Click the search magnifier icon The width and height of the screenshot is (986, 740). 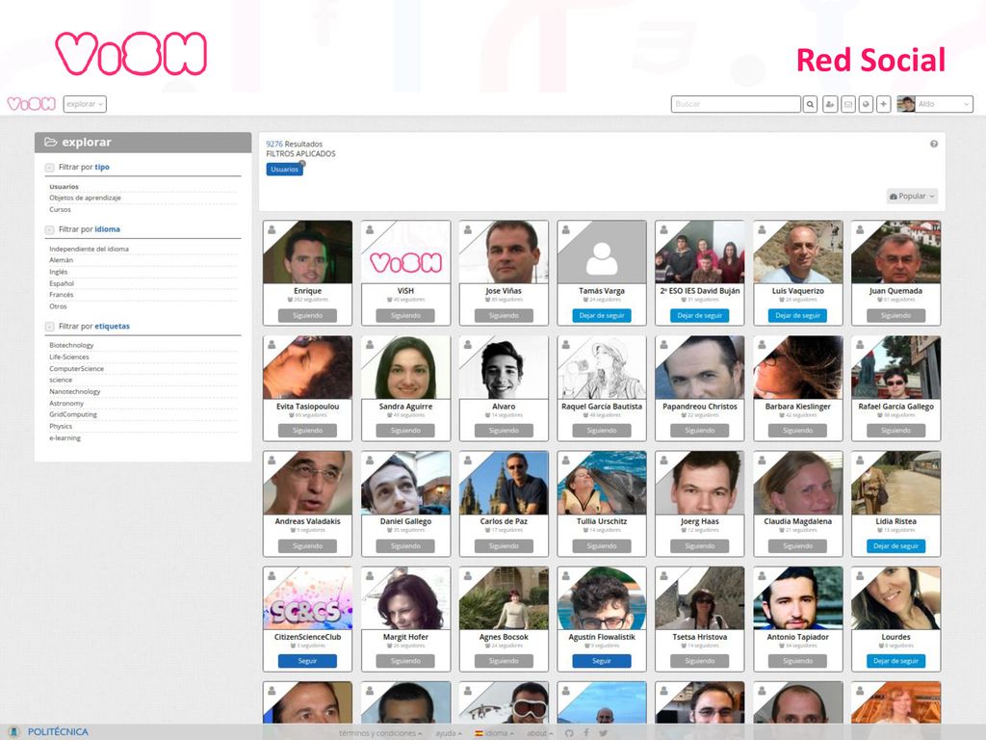(810, 104)
